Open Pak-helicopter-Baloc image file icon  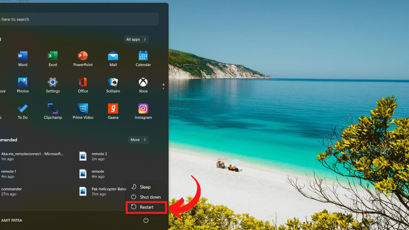tap(83, 191)
